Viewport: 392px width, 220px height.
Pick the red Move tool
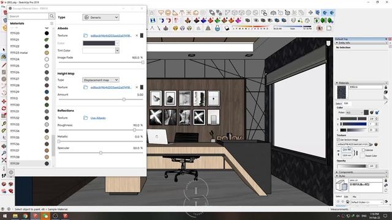tap(4, 101)
